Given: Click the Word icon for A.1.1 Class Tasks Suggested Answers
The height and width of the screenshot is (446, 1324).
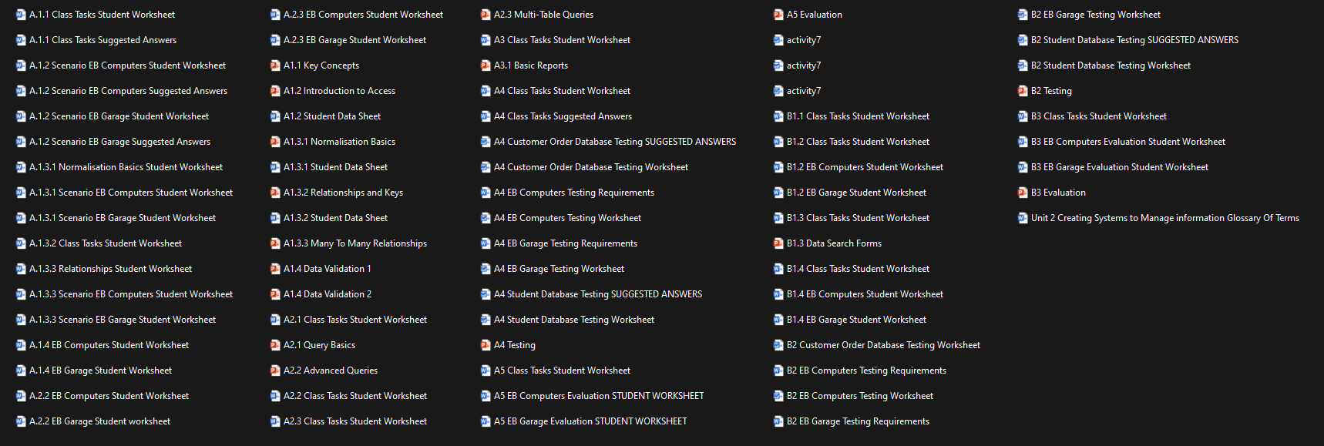Looking at the screenshot, I should click(x=21, y=40).
